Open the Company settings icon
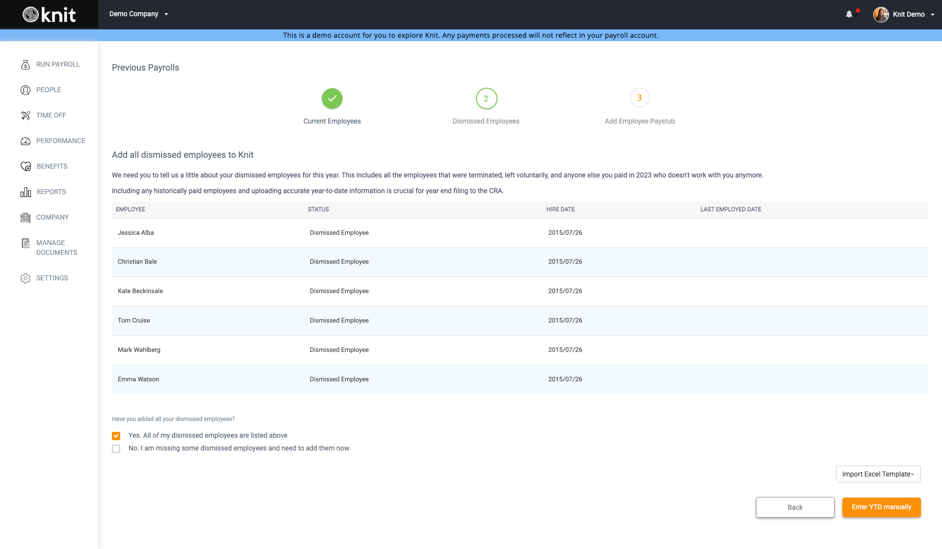The height and width of the screenshot is (549, 942). (26, 217)
